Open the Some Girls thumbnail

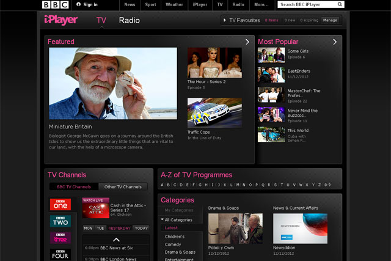point(271,55)
